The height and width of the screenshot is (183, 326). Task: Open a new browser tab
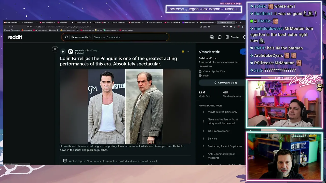pyautogui.click(x=237, y=23)
